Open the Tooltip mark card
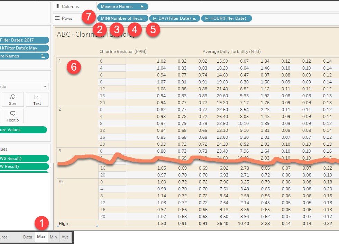 point(13,114)
